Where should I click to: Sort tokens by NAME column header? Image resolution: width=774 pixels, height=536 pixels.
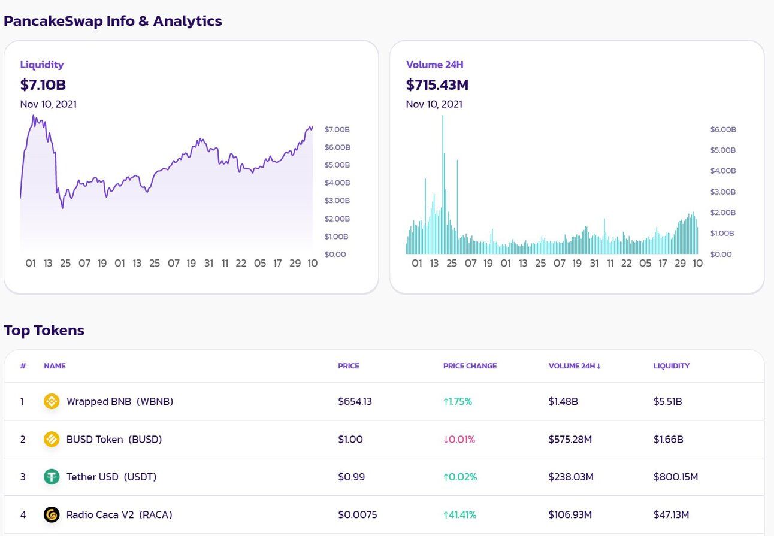pyautogui.click(x=55, y=366)
